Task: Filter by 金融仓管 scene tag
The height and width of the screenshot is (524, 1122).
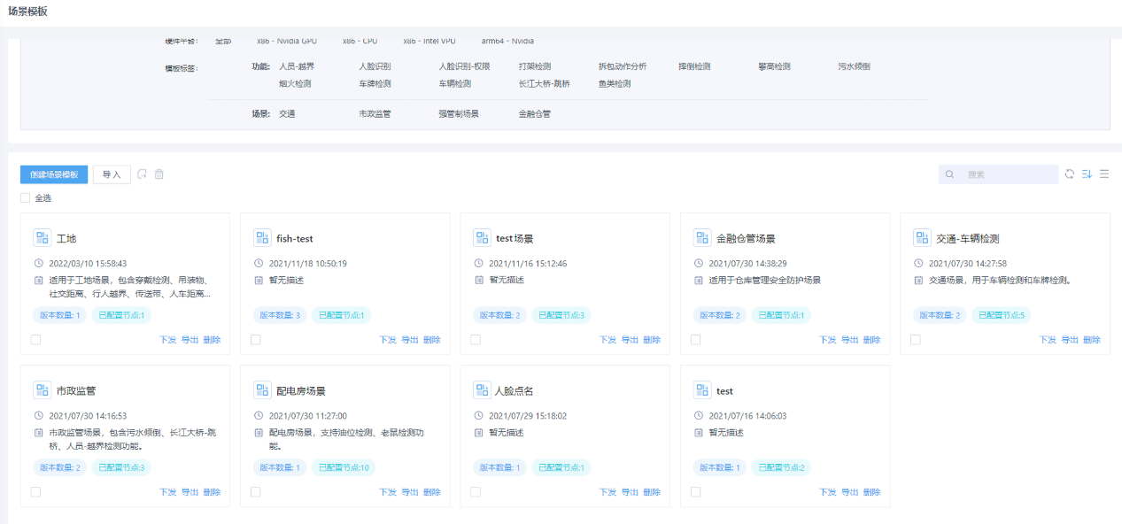Action: click(535, 114)
